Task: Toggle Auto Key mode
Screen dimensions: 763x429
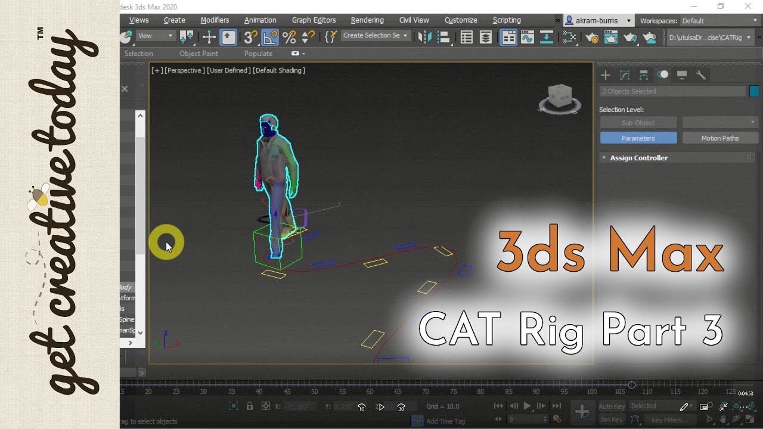Action: (612, 406)
